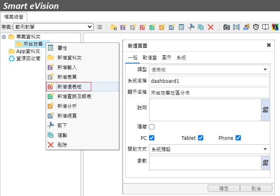The height and width of the screenshot is (196, 280).
Task: Click the purple new input toolbar icon
Action: (123, 27)
